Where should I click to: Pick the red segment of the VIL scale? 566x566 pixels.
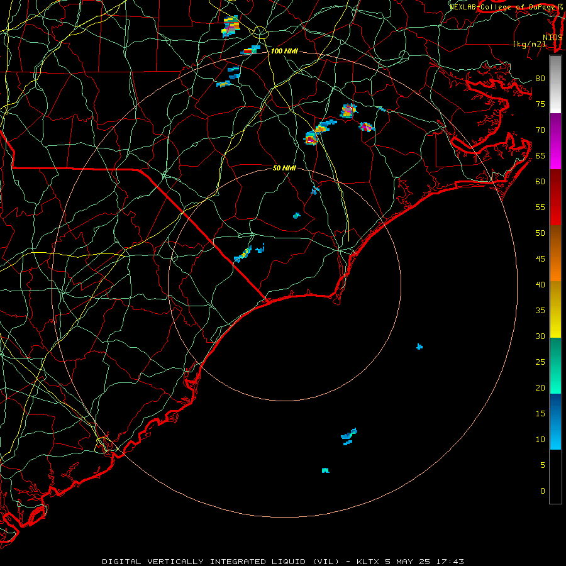point(555,197)
